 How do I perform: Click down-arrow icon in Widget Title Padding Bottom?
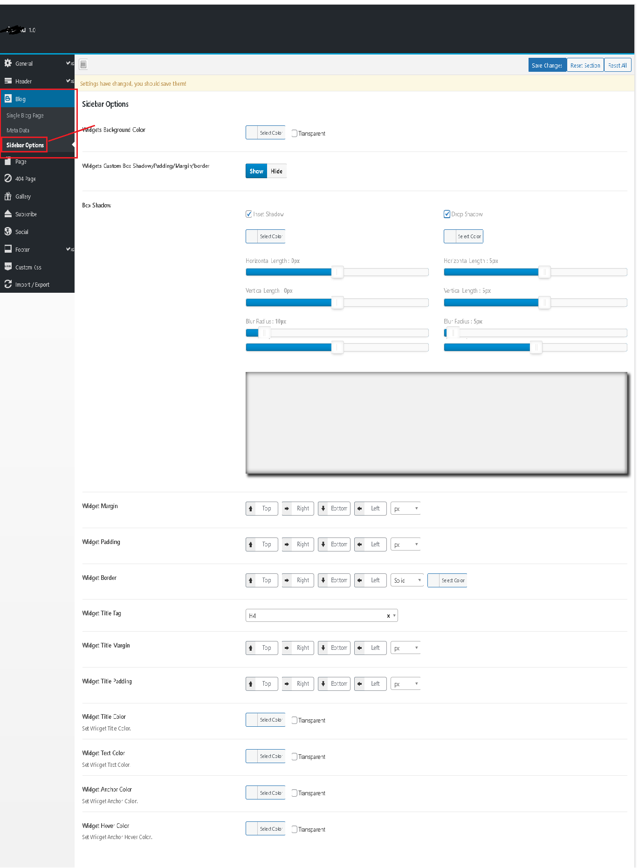[323, 684]
